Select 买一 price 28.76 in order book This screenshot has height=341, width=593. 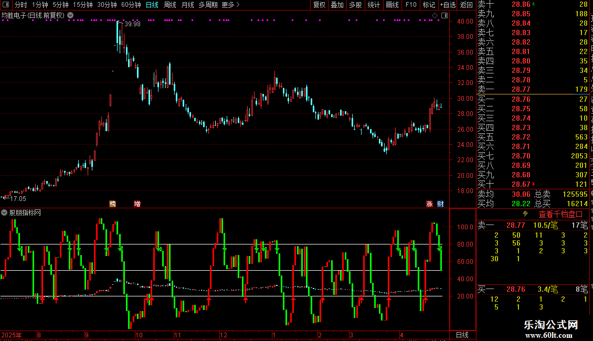[x=521, y=99]
